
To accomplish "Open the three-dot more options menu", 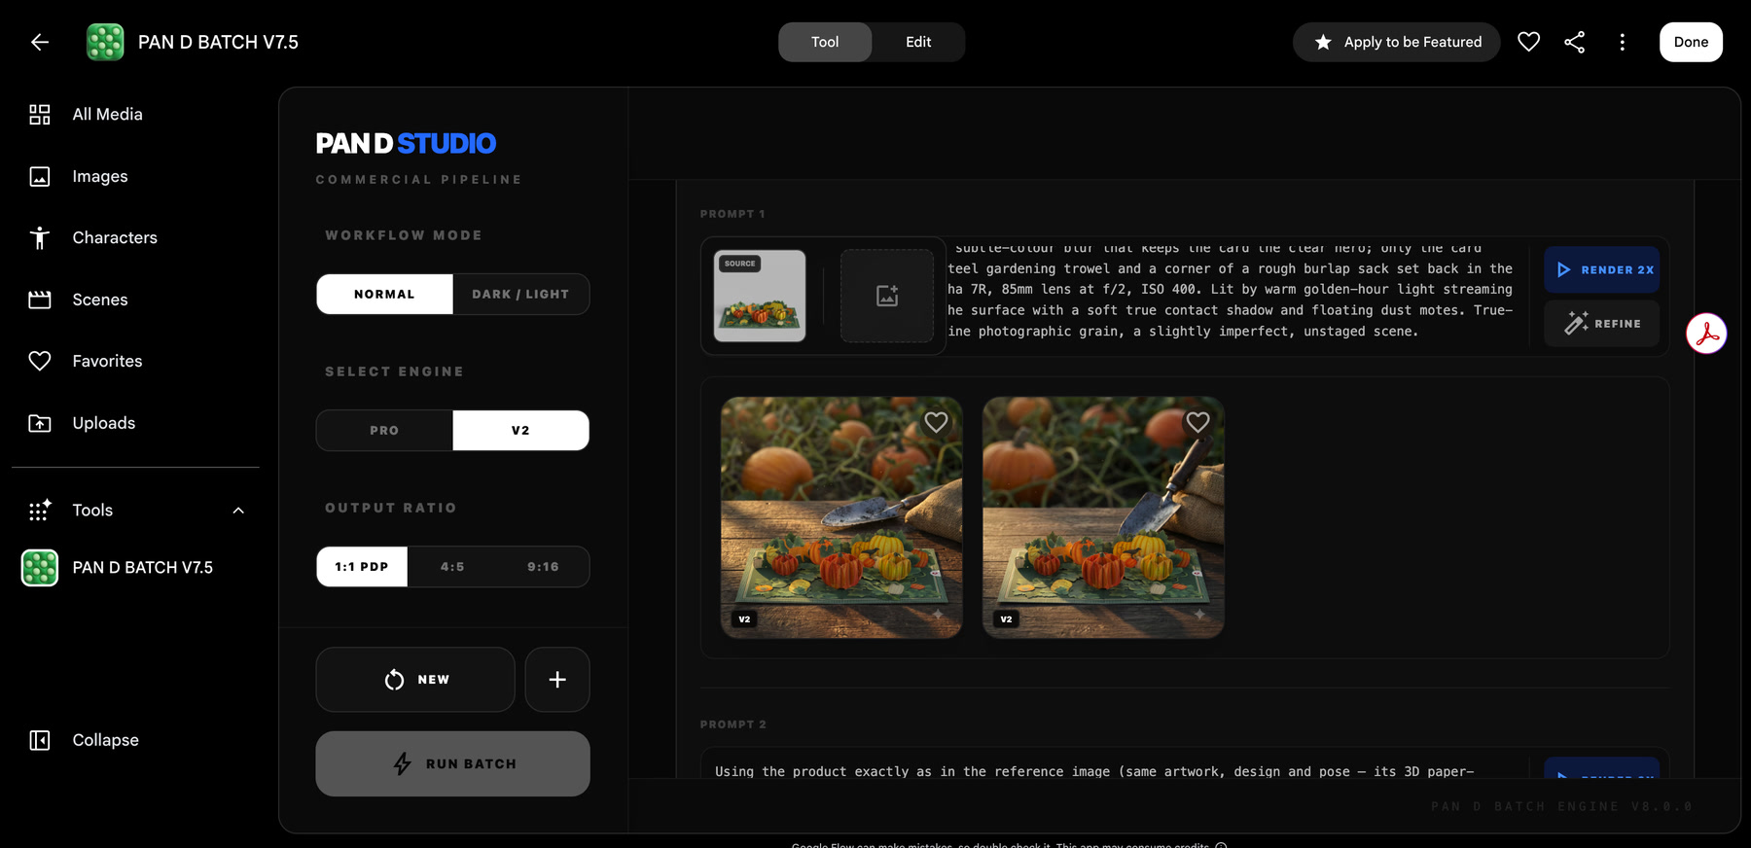I will pos(1622,42).
